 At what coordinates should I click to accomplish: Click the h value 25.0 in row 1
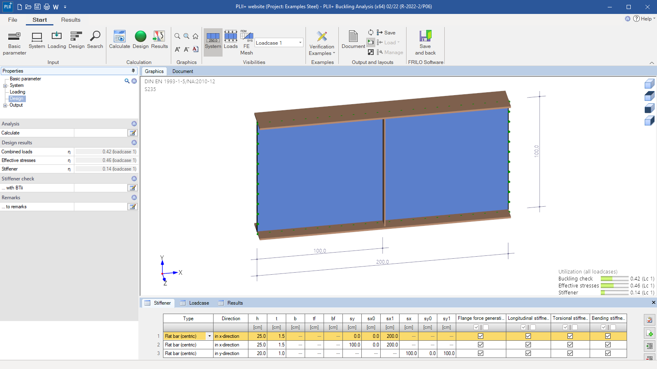tap(257, 336)
